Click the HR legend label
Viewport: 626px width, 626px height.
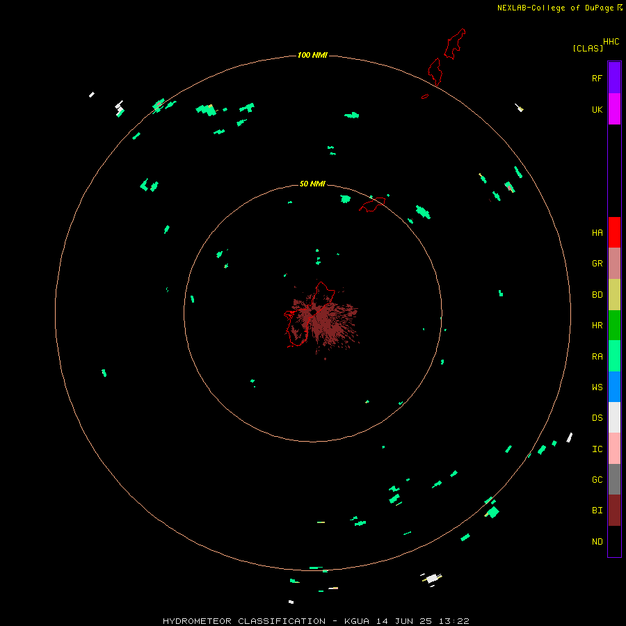pos(597,326)
